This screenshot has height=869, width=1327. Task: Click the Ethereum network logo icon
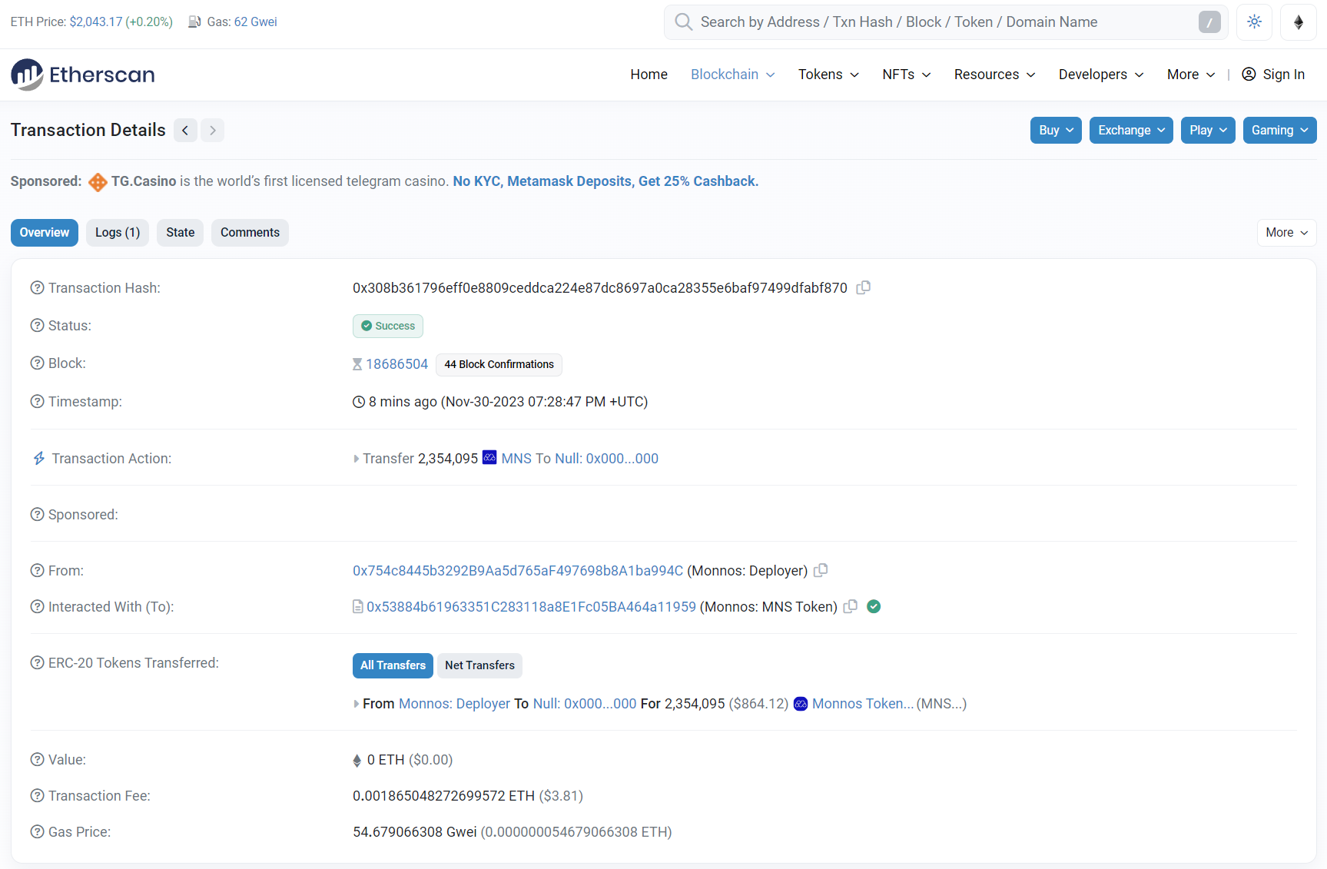pos(1299,22)
